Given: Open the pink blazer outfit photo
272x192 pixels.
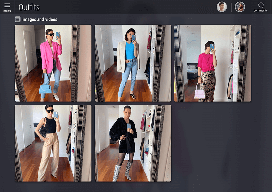Looking at the screenshot, I should 53,63.
